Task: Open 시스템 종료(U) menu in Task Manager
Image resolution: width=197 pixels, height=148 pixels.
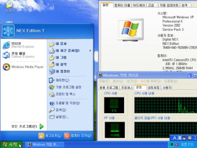Action: (151, 81)
